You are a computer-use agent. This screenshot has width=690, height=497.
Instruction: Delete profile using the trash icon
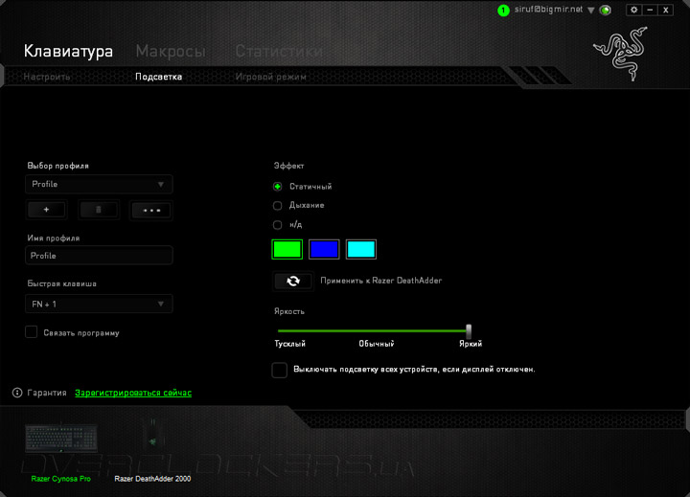point(99,210)
